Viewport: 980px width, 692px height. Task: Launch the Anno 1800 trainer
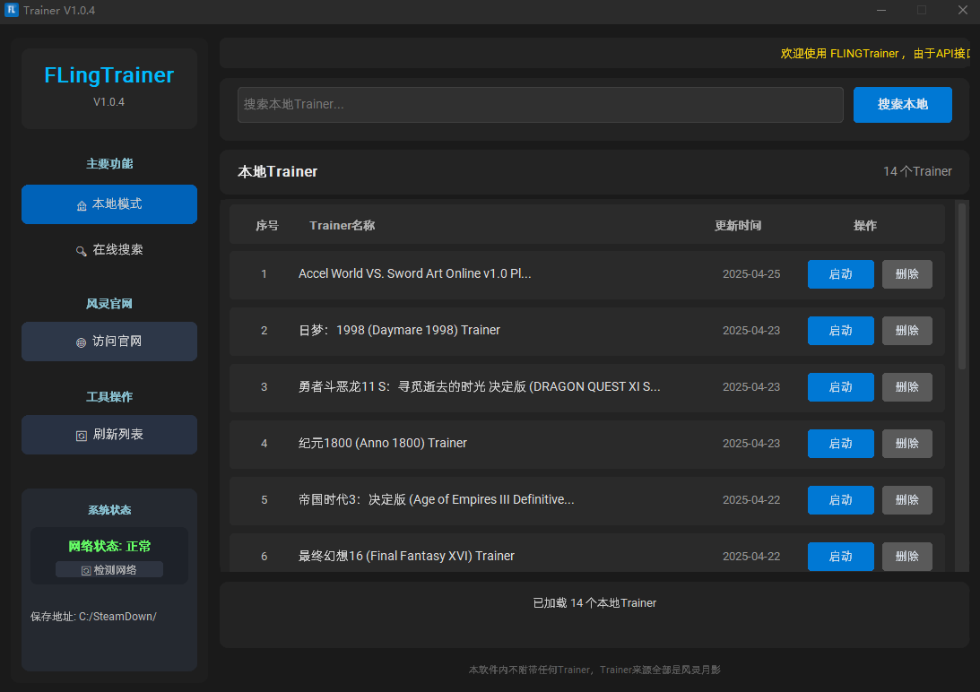click(841, 443)
